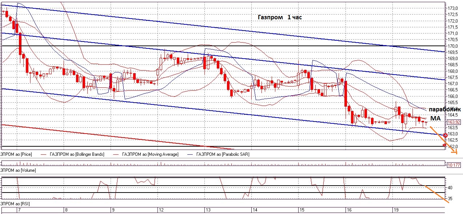Click the 171,0 price axis label
Image resolution: width=463 pixels, height=214 pixels.
point(453,33)
